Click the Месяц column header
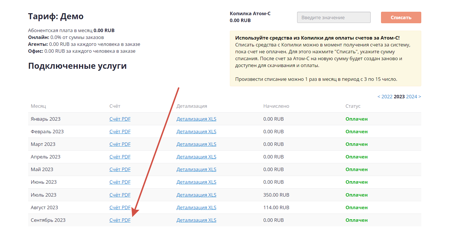This screenshot has height=239, width=452. pyautogui.click(x=38, y=106)
